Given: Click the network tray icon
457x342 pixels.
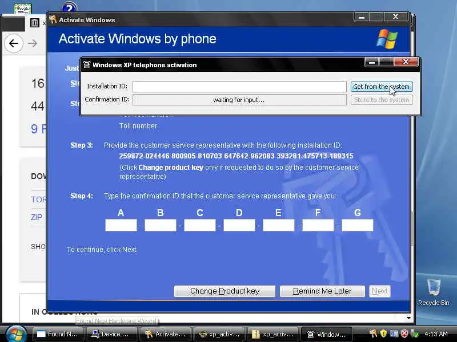Looking at the screenshot, I should (x=414, y=333).
